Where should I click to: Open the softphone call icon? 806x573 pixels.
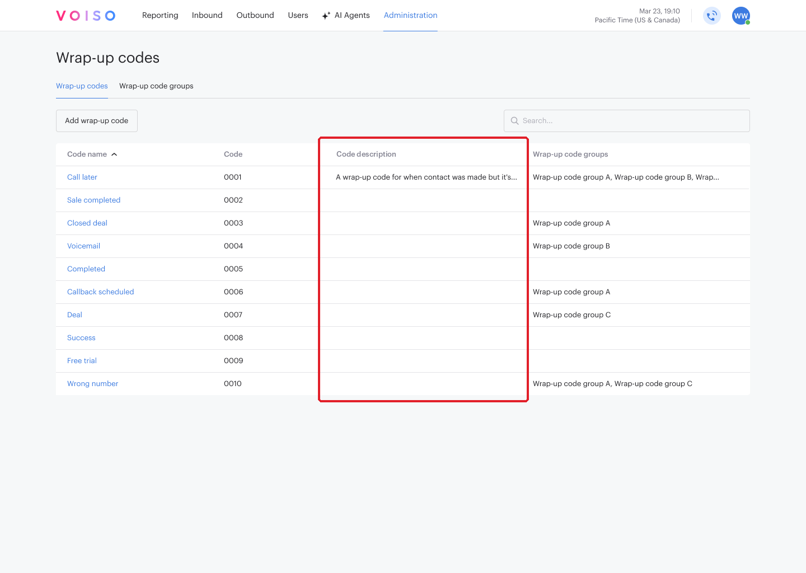click(x=711, y=16)
